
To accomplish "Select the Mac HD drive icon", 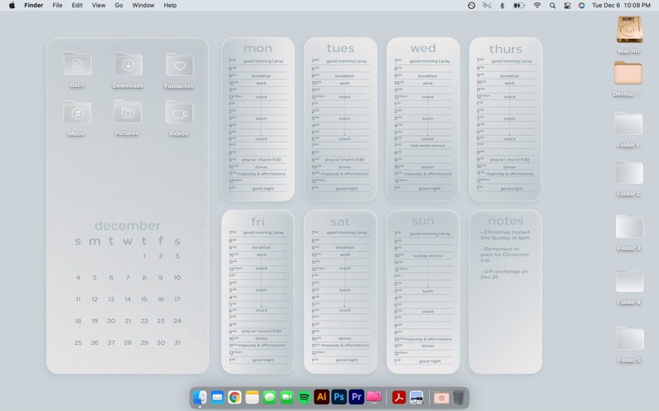I will [629, 30].
